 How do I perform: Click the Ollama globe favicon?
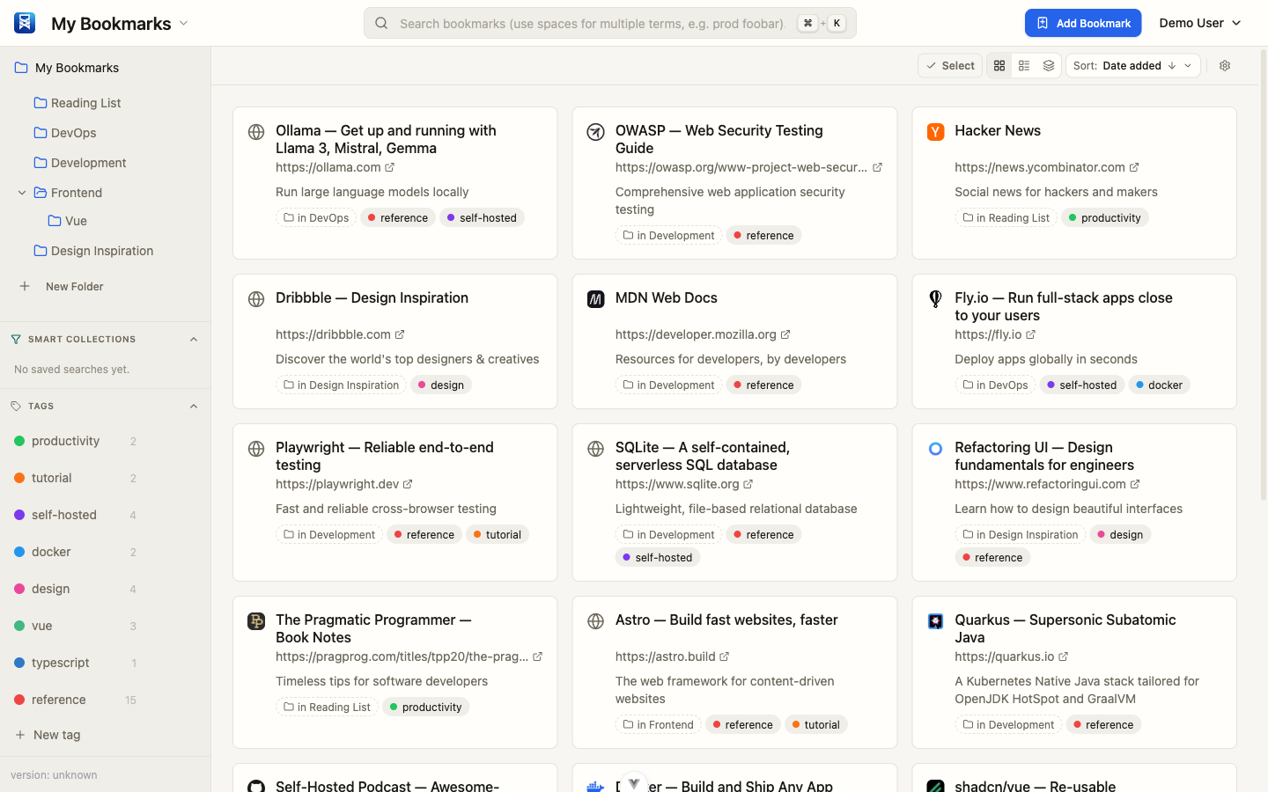tap(256, 132)
